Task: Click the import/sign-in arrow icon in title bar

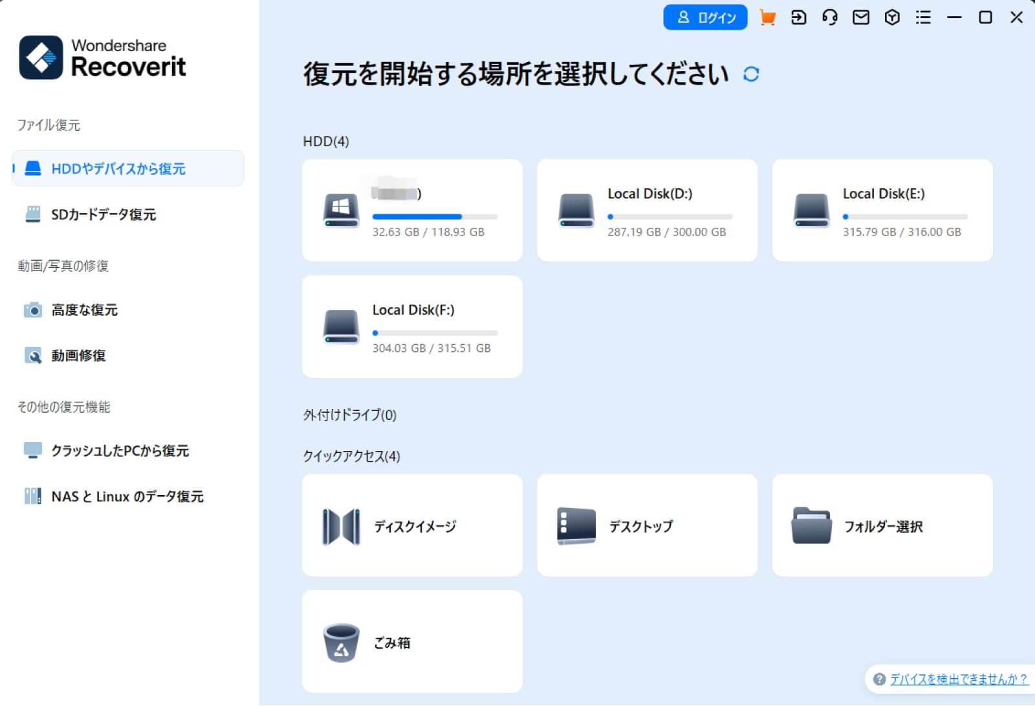Action: (799, 17)
